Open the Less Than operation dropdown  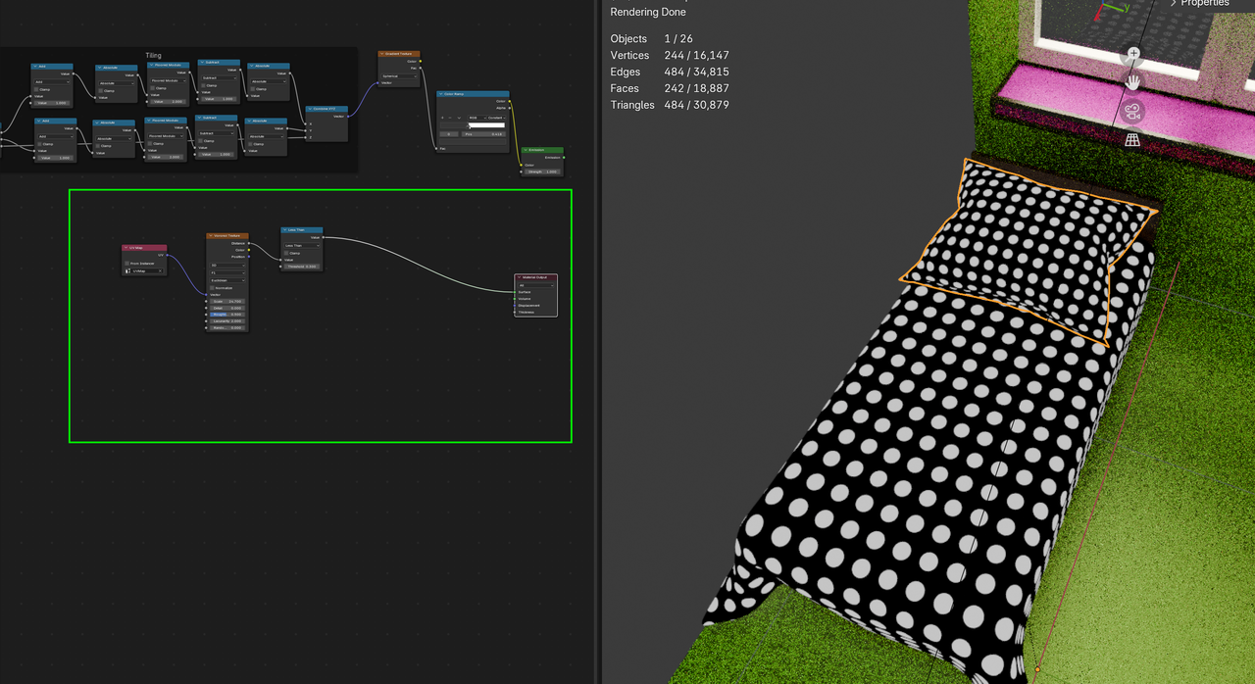point(301,245)
